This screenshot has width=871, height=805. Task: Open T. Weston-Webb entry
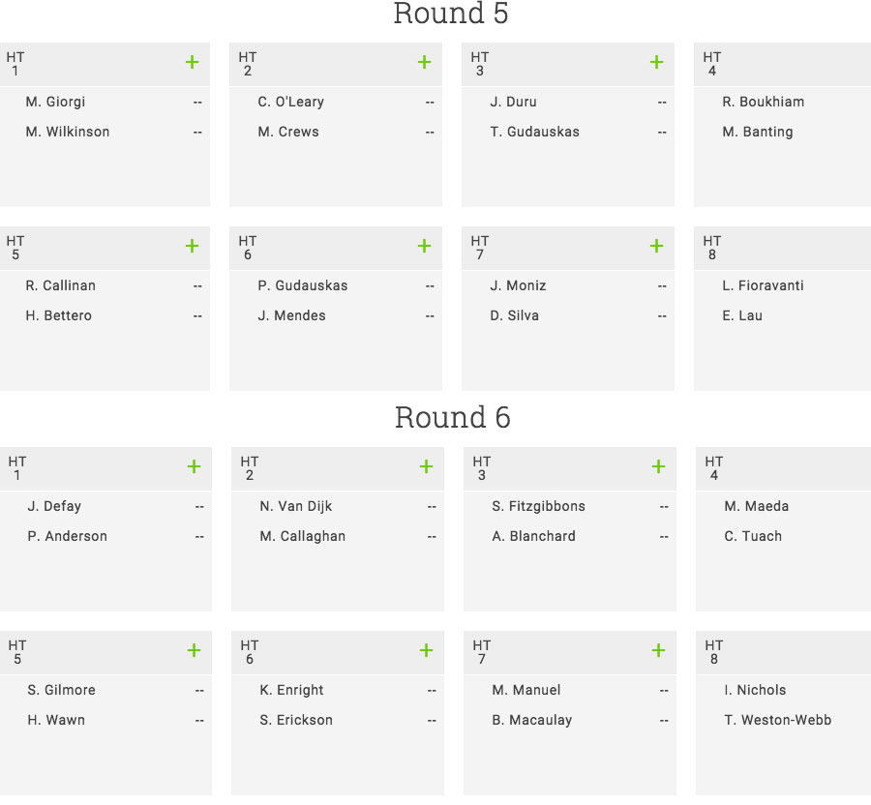point(778,720)
